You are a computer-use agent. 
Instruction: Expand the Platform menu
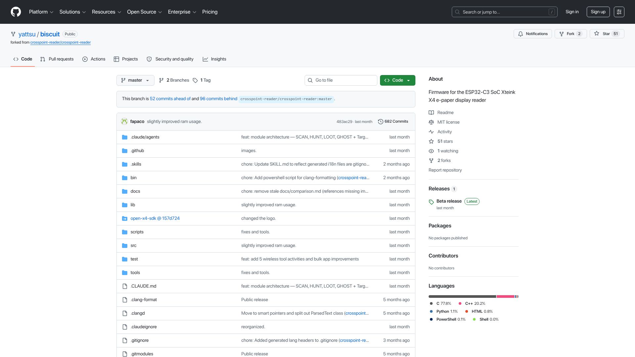point(41,12)
